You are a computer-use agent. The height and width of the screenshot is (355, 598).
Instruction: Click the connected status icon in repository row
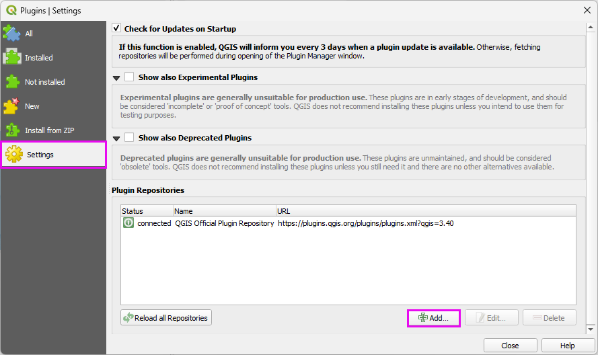(128, 223)
